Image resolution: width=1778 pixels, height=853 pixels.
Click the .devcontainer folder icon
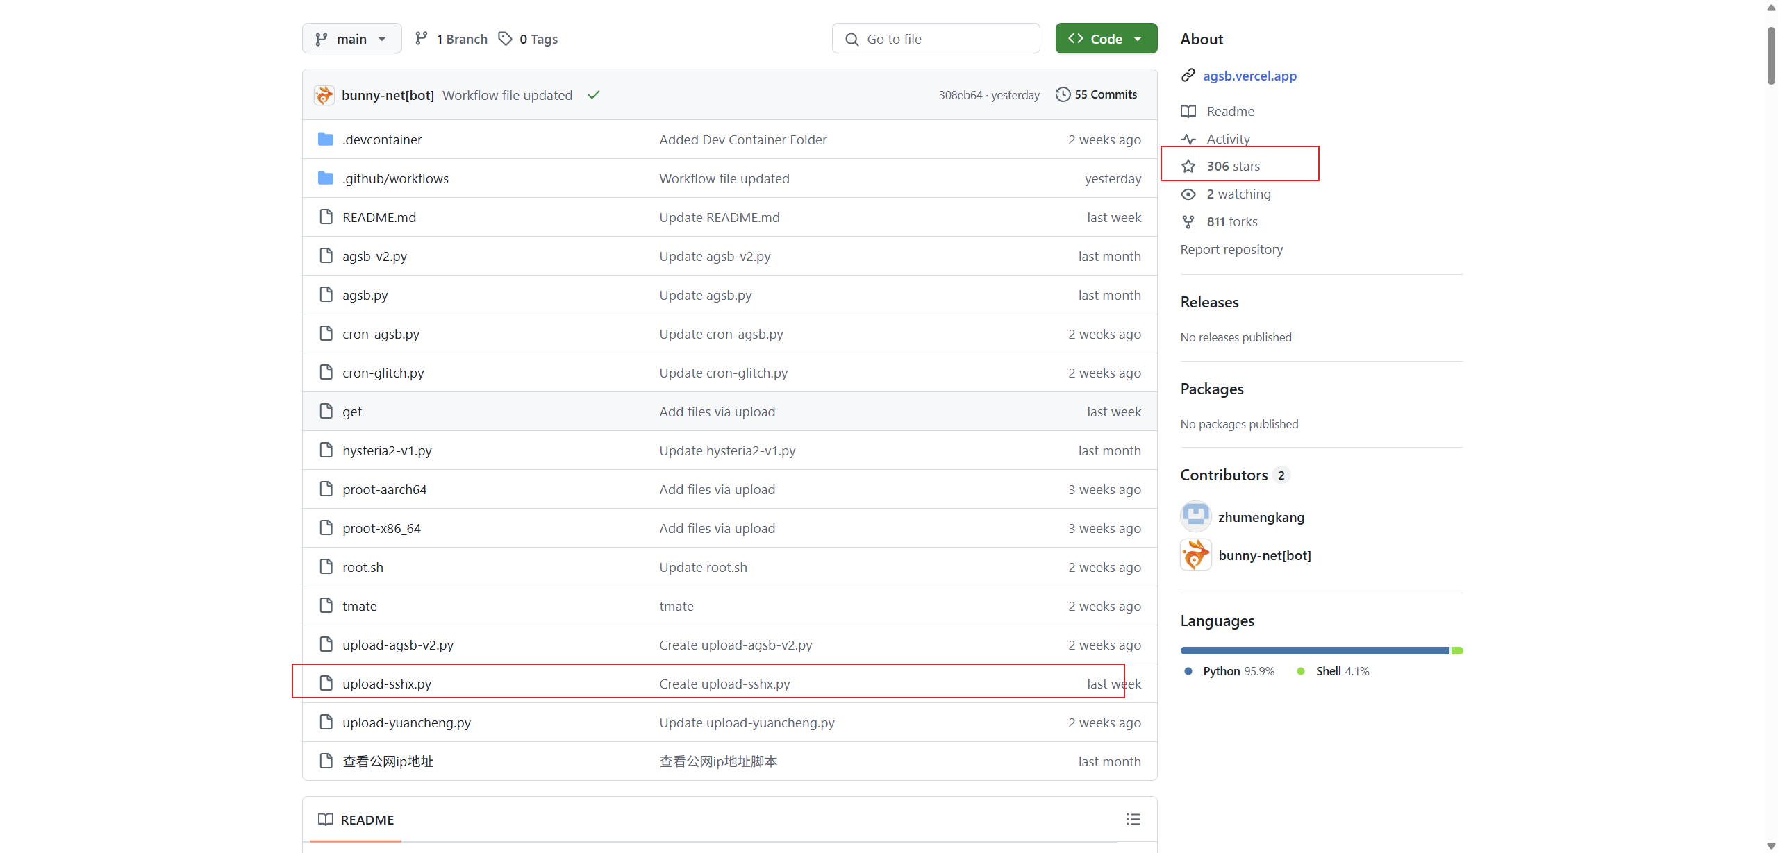[326, 140]
